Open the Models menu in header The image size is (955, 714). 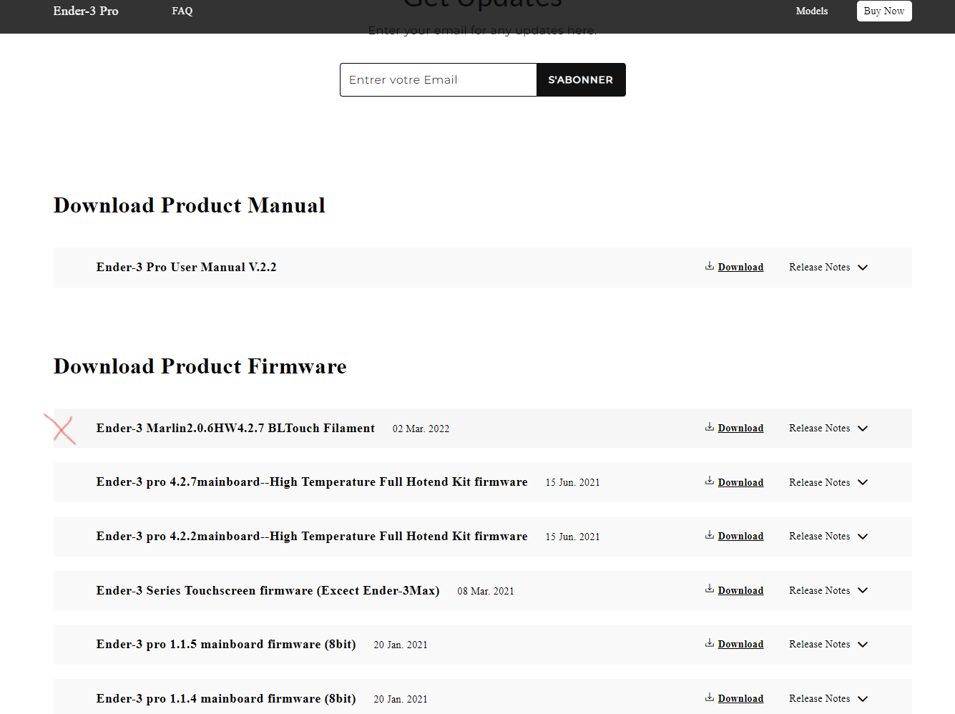(x=812, y=11)
